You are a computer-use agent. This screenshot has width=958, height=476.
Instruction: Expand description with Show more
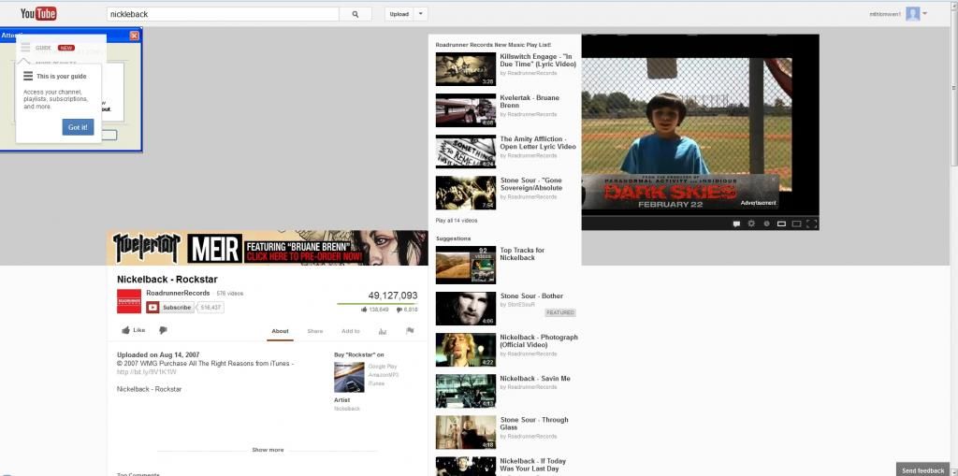point(268,450)
